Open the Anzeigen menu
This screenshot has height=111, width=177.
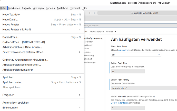click(38, 8)
